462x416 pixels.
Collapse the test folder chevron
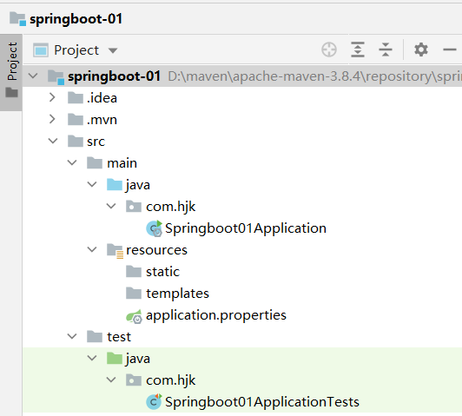72,336
